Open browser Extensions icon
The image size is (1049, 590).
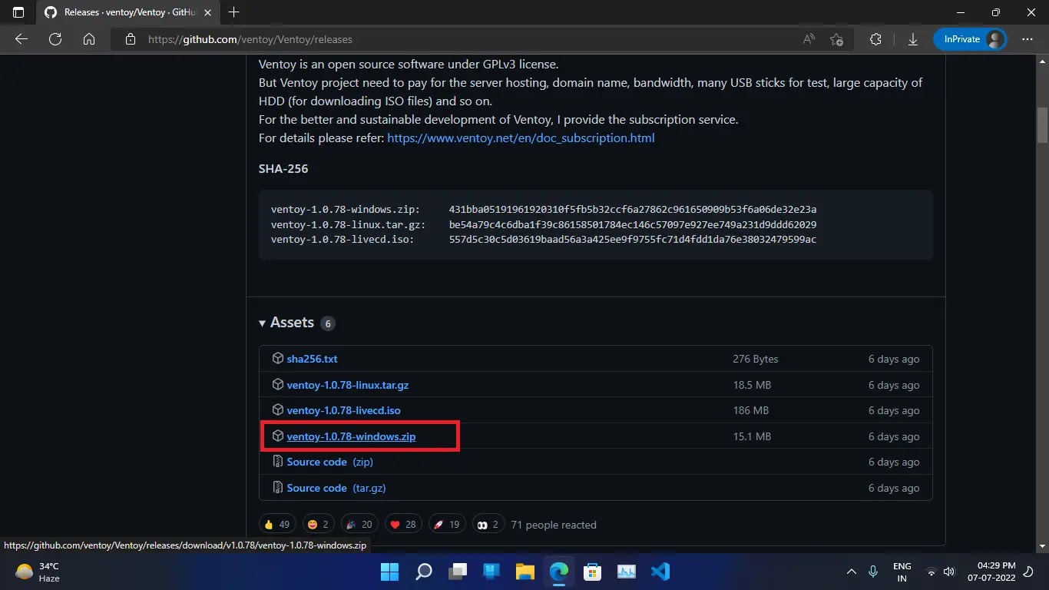(x=875, y=39)
